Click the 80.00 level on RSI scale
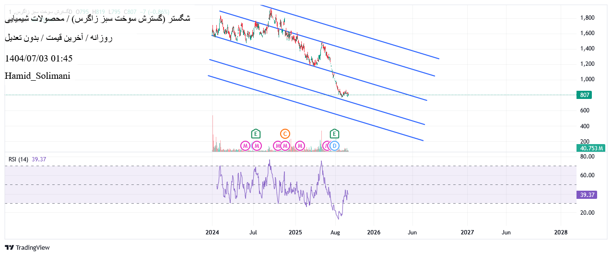The height and width of the screenshot is (256, 612). pyautogui.click(x=588, y=157)
